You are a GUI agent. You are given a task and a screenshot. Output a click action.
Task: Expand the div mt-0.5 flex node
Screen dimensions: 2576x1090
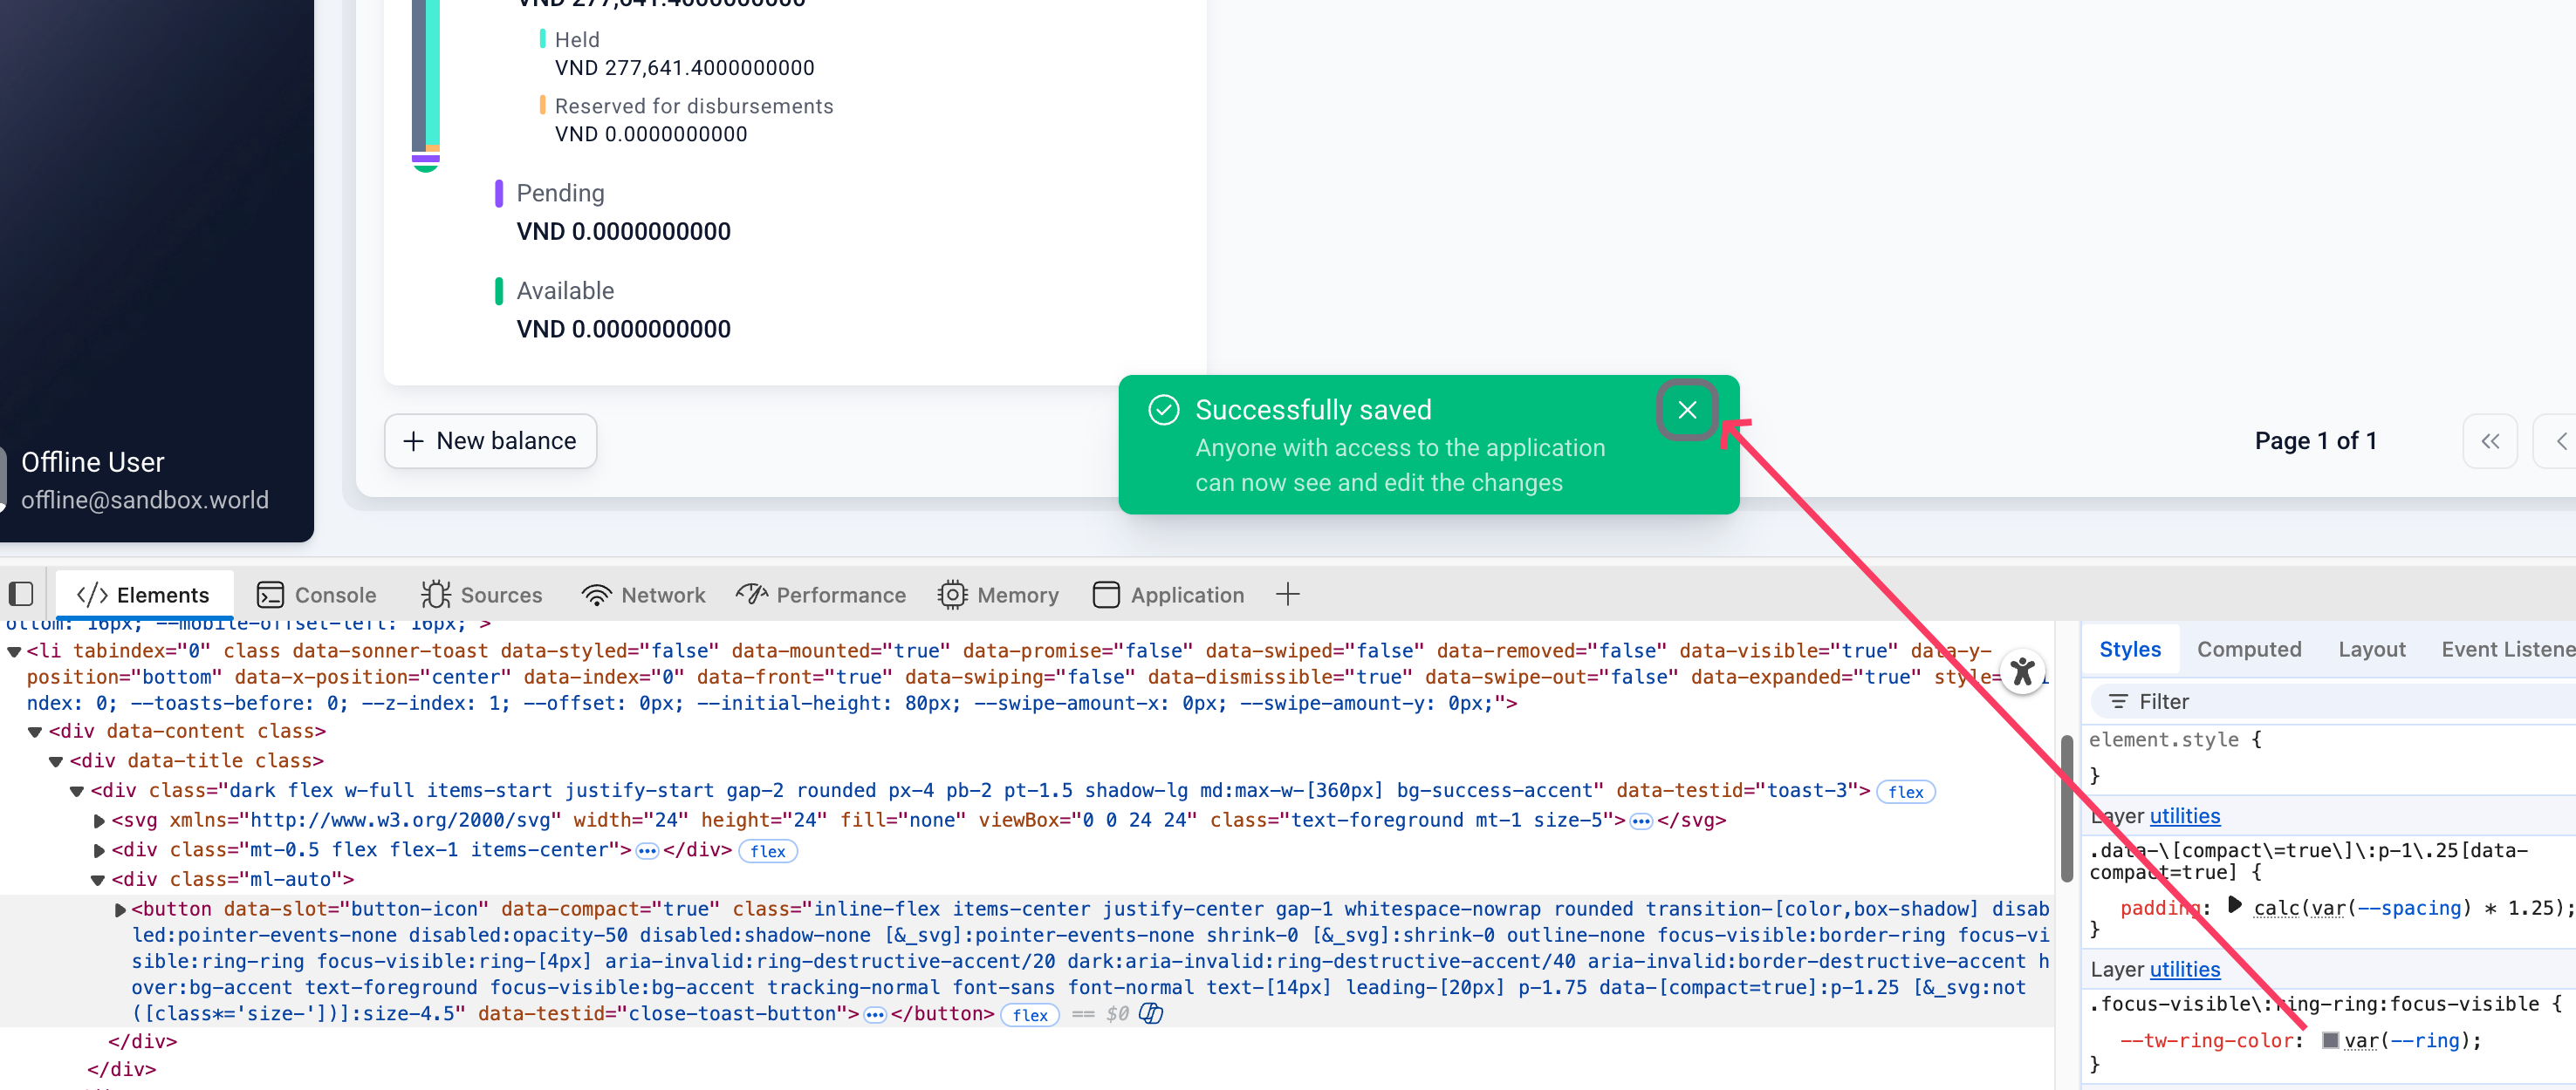[99, 851]
